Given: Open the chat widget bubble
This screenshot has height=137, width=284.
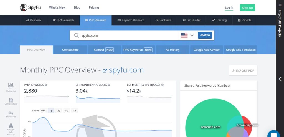Looking at the screenshot, I should pyautogui.click(x=274, y=134).
